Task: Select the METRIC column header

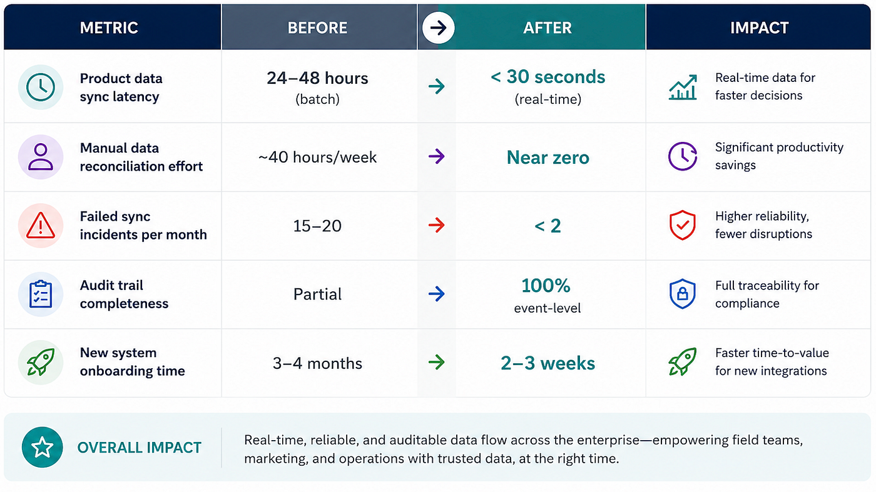Action: (x=109, y=28)
